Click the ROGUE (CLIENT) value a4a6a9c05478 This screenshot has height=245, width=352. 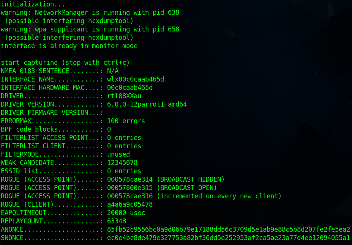pyautogui.click(x=130, y=204)
